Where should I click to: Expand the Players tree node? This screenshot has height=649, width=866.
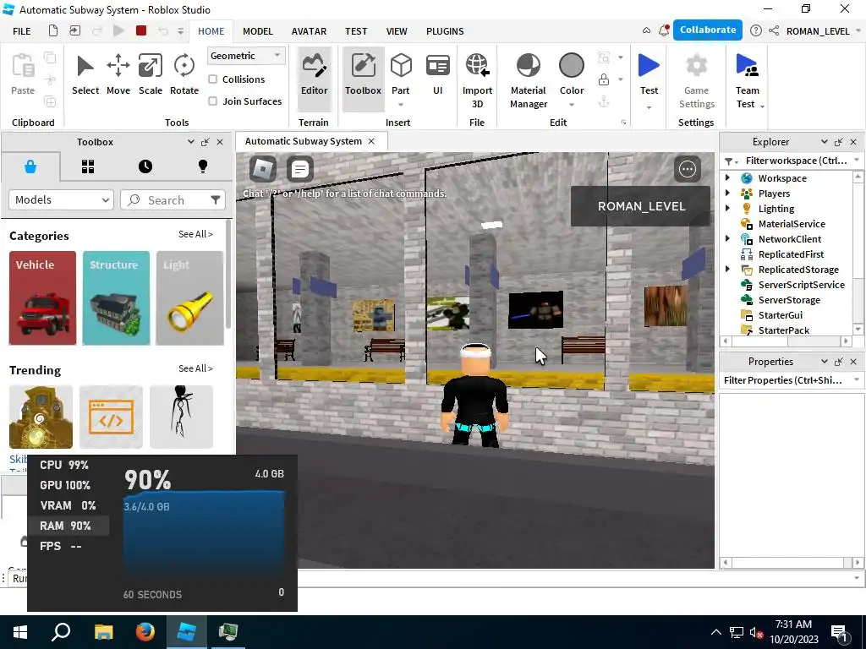pyautogui.click(x=728, y=194)
